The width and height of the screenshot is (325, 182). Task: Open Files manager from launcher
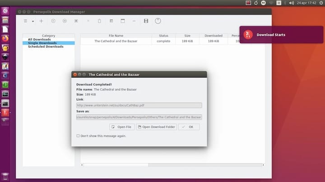pos(5,20)
